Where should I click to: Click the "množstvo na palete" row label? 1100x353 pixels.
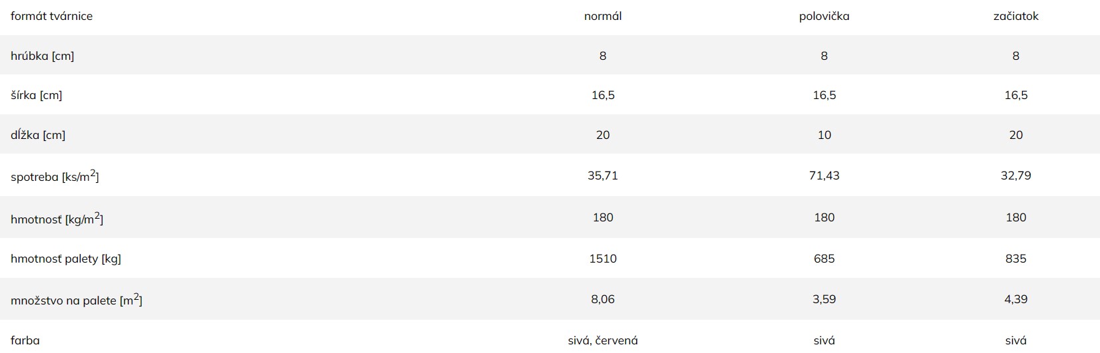(x=77, y=300)
